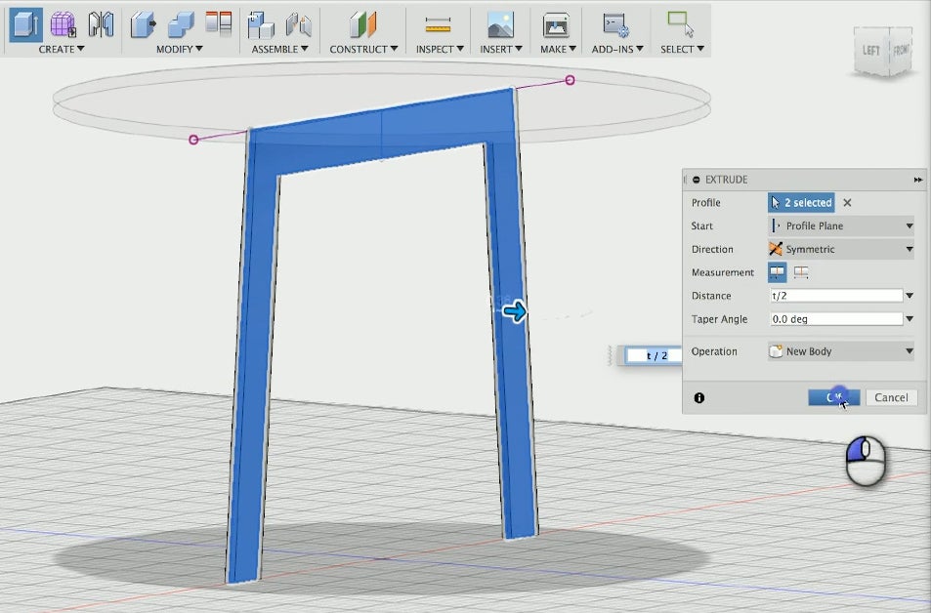Clear the profile selection with X

847,203
